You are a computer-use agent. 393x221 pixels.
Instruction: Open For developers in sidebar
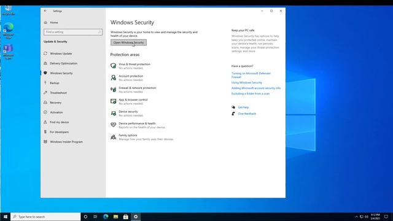tap(59, 131)
